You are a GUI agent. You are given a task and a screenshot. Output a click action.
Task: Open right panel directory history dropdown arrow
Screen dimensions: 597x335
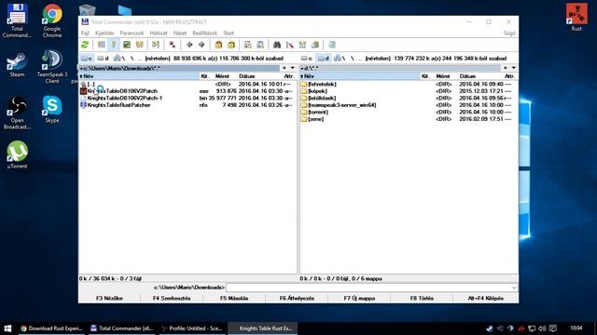coord(514,68)
